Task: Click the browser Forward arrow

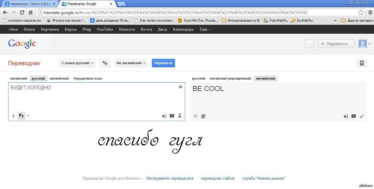Action: click(x=13, y=13)
